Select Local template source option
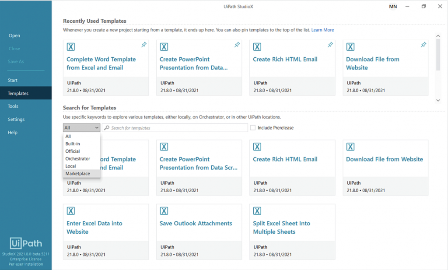Screen dimensions: 448x270 click(81, 166)
